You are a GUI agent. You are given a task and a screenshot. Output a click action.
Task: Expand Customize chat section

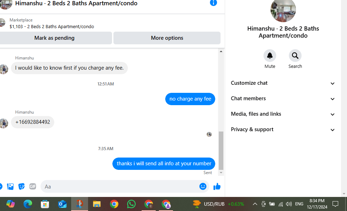click(283, 83)
